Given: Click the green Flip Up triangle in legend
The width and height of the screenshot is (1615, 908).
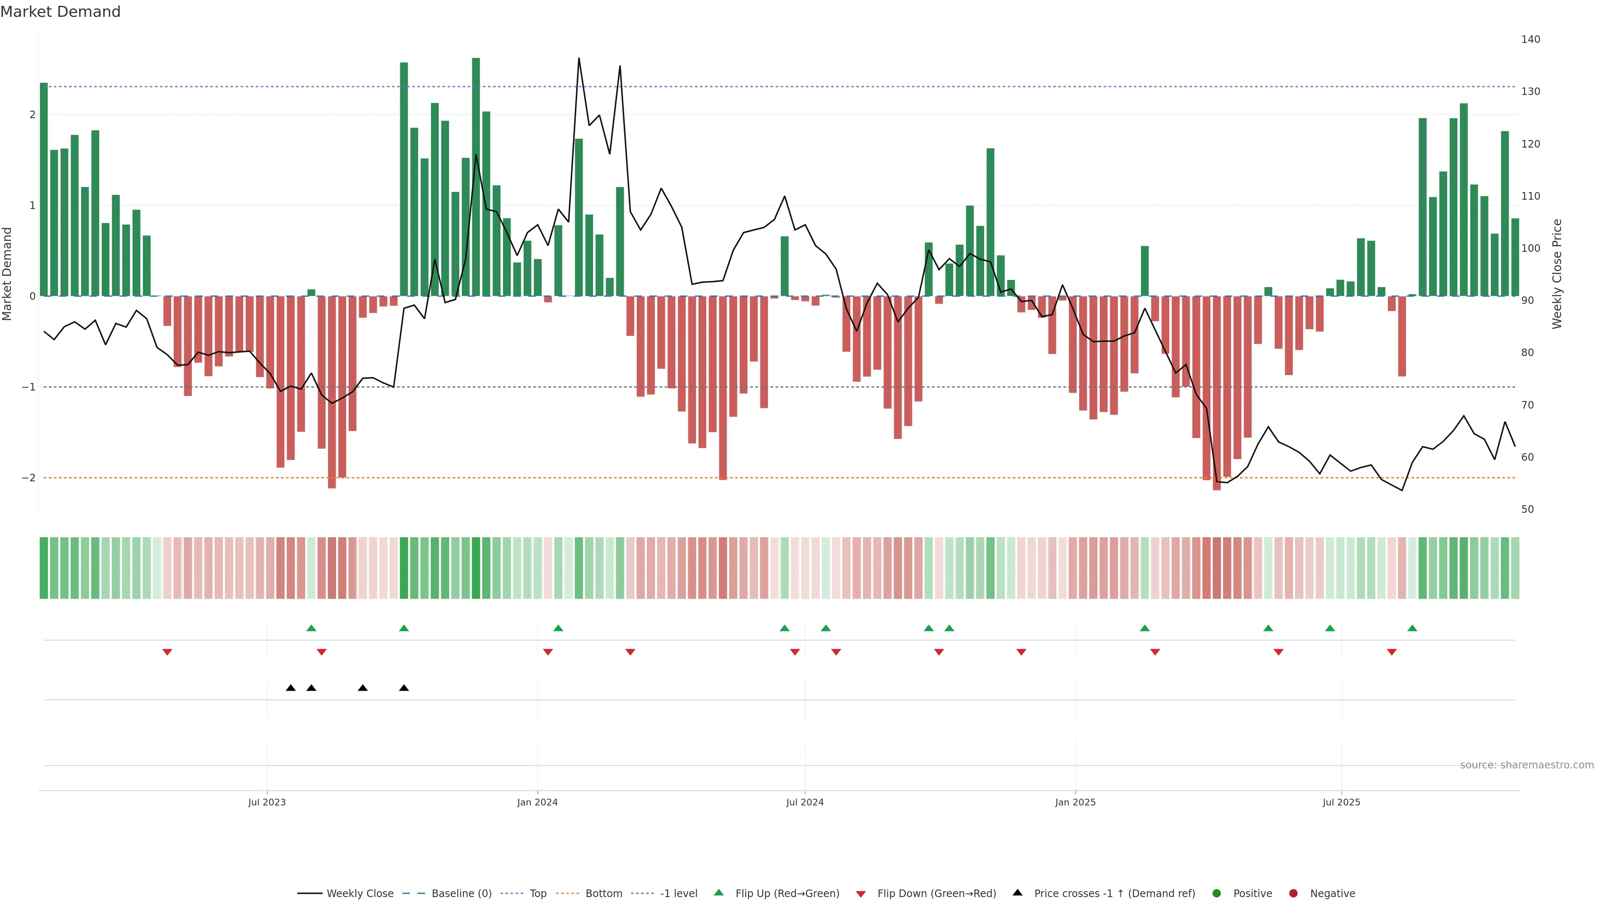Looking at the screenshot, I should coord(718,892).
